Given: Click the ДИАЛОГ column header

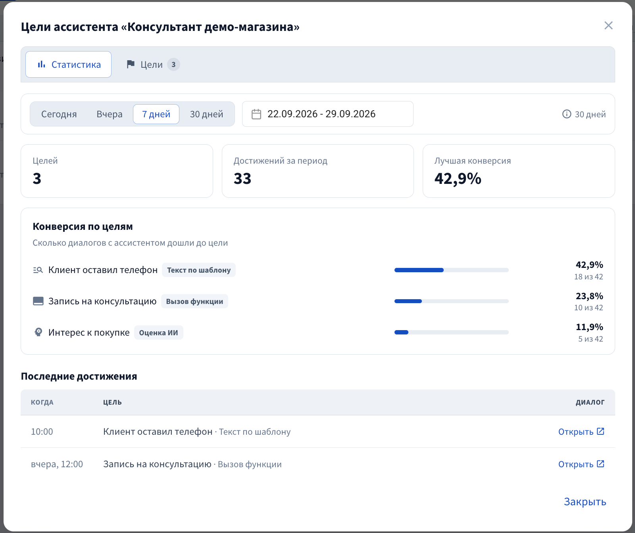Looking at the screenshot, I should 590,402.
